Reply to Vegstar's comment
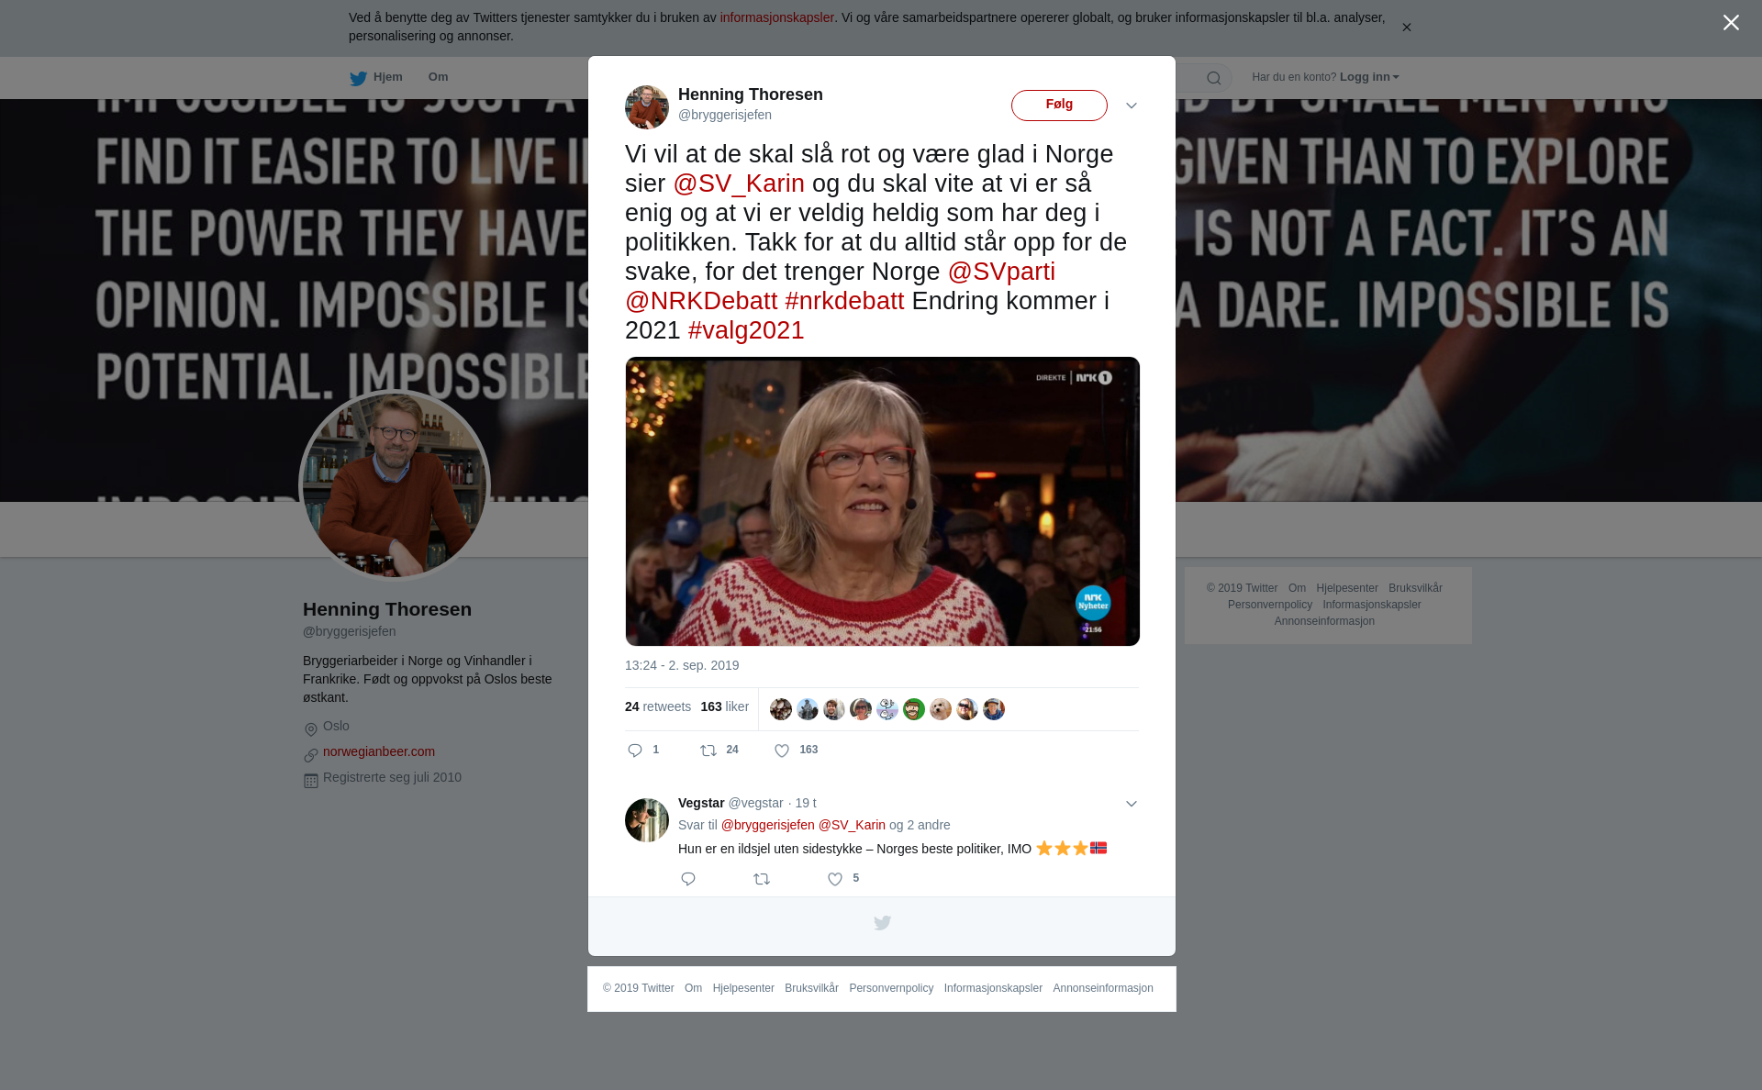 [688, 879]
